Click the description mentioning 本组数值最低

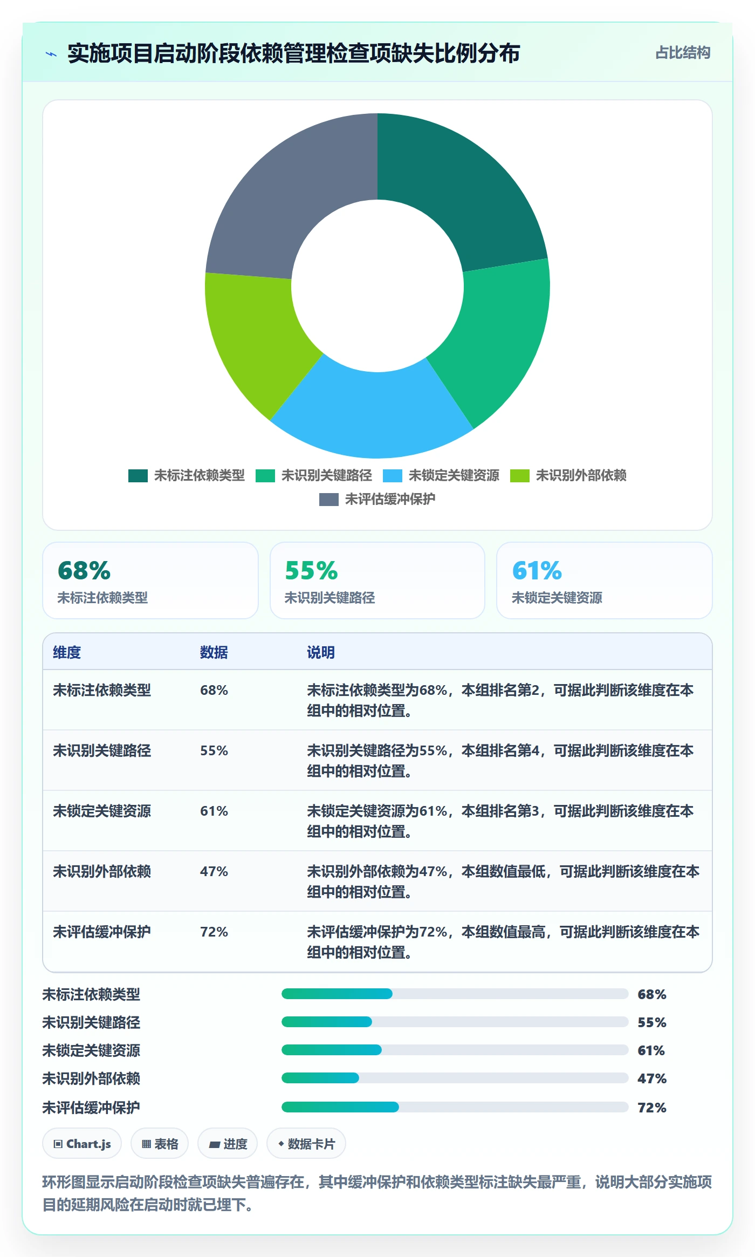click(x=503, y=882)
